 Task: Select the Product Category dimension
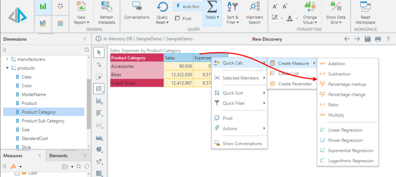(x=44, y=112)
